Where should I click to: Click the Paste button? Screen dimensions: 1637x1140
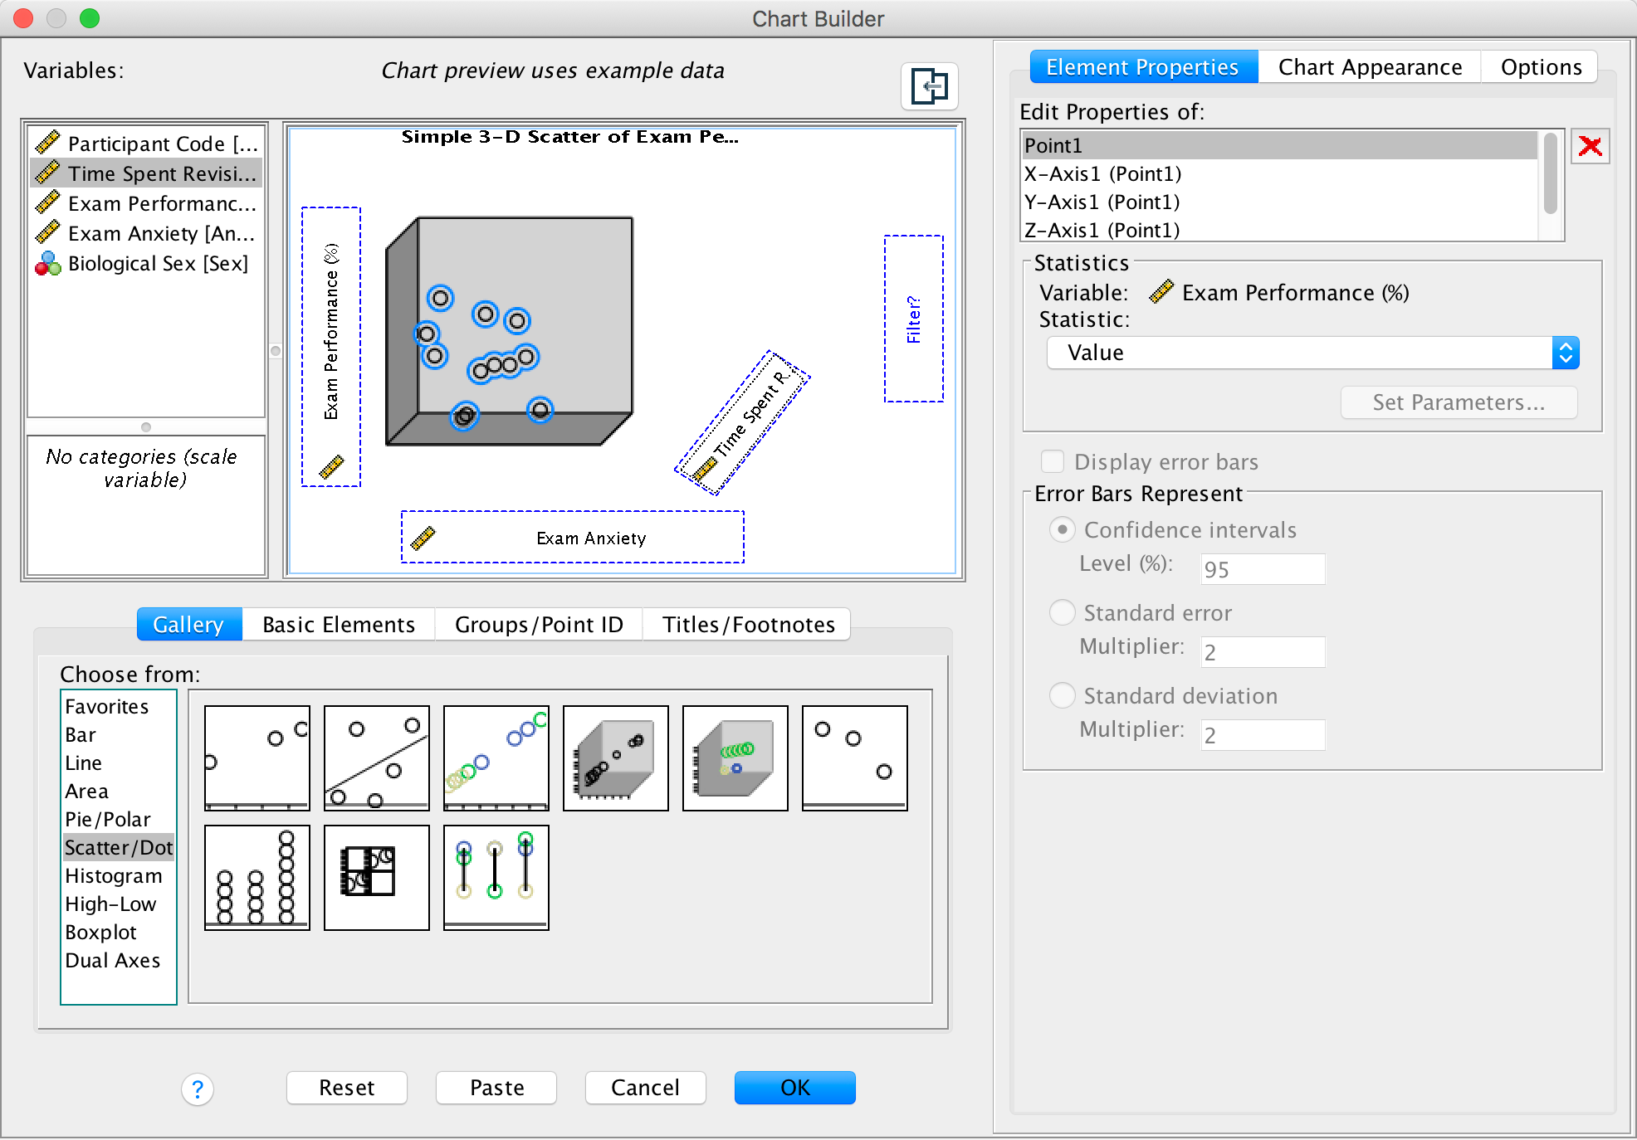[x=496, y=1088]
